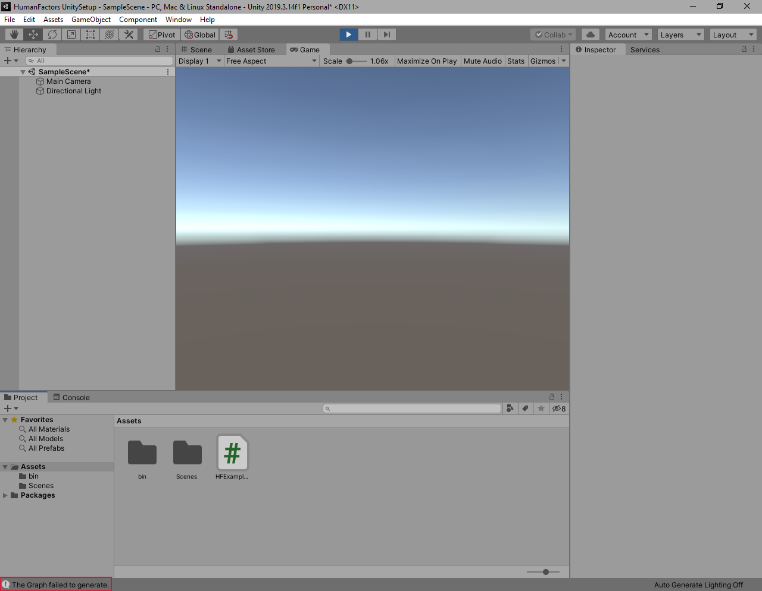Collapse Assets in Project tree
762x591 pixels.
click(5, 467)
